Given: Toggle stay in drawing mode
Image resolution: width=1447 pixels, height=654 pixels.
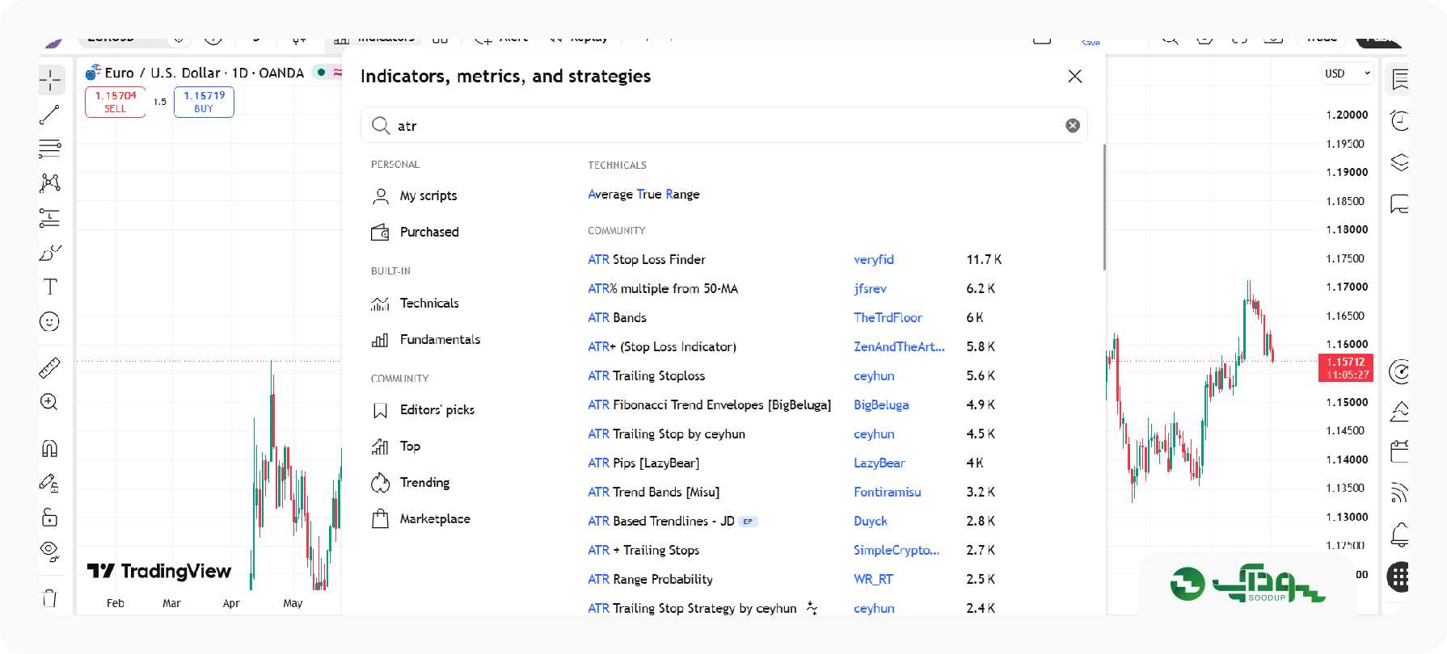Looking at the screenshot, I should [x=50, y=483].
